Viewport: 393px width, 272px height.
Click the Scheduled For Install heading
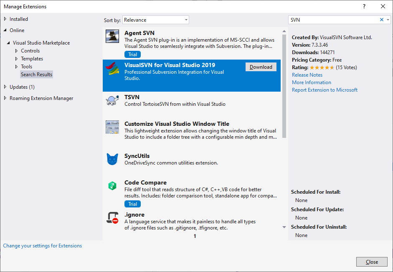[x=316, y=192]
